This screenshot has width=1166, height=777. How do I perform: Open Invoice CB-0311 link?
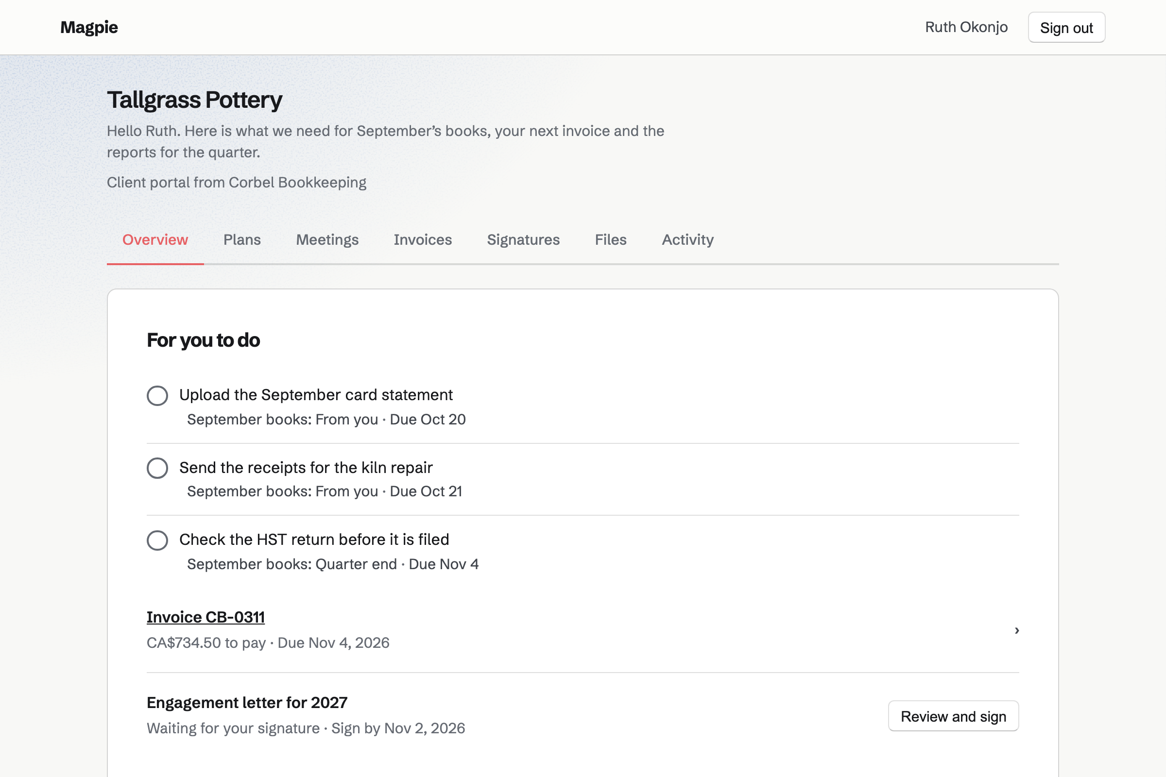(x=206, y=617)
